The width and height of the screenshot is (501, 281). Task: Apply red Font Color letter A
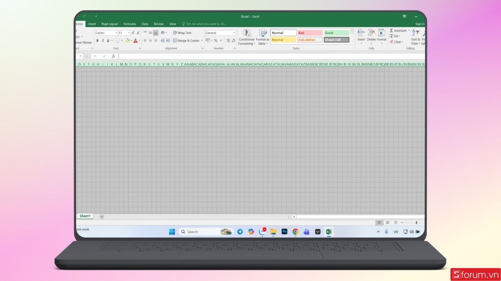point(135,41)
